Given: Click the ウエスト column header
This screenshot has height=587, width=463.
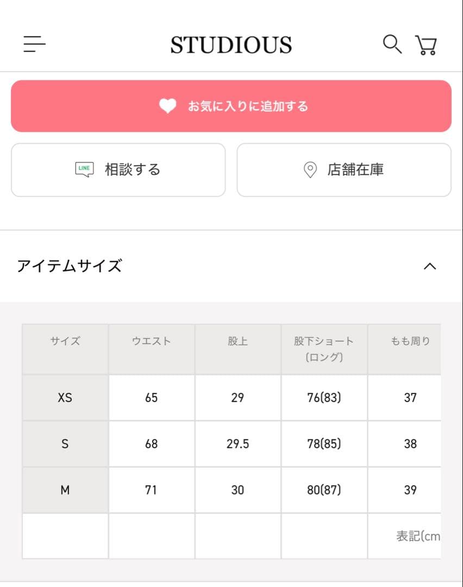Looking at the screenshot, I should coord(152,341).
